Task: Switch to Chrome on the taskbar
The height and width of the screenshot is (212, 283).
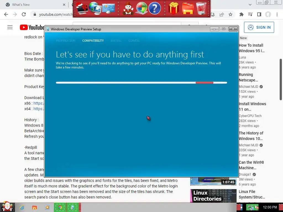Action: click(x=60, y=208)
